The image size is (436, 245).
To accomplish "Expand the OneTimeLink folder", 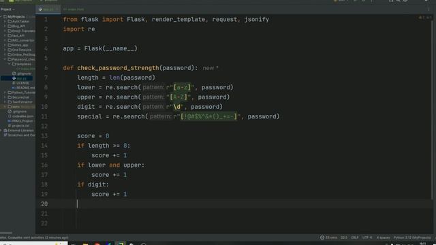I will coord(5,50).
